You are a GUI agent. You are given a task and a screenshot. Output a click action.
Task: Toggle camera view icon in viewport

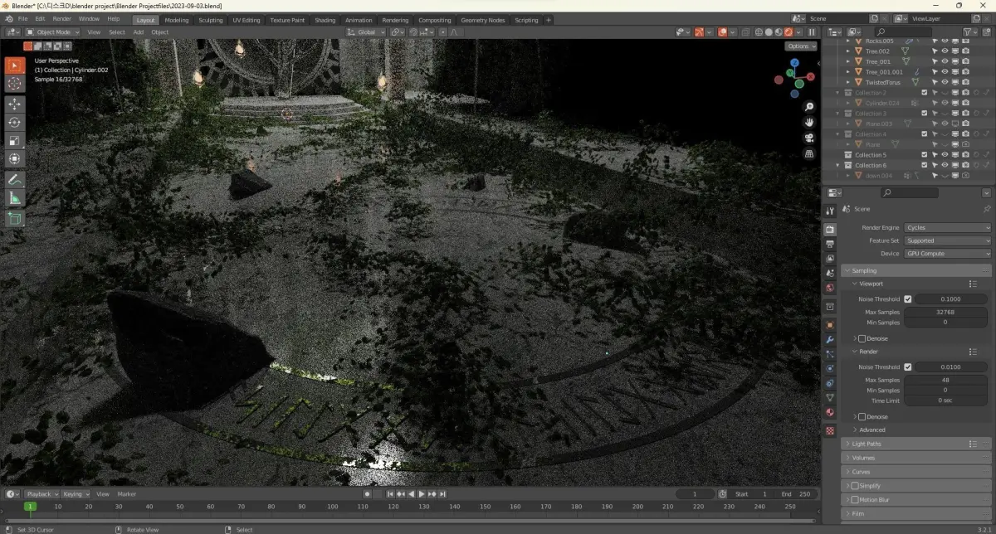[x=809, y=138]
